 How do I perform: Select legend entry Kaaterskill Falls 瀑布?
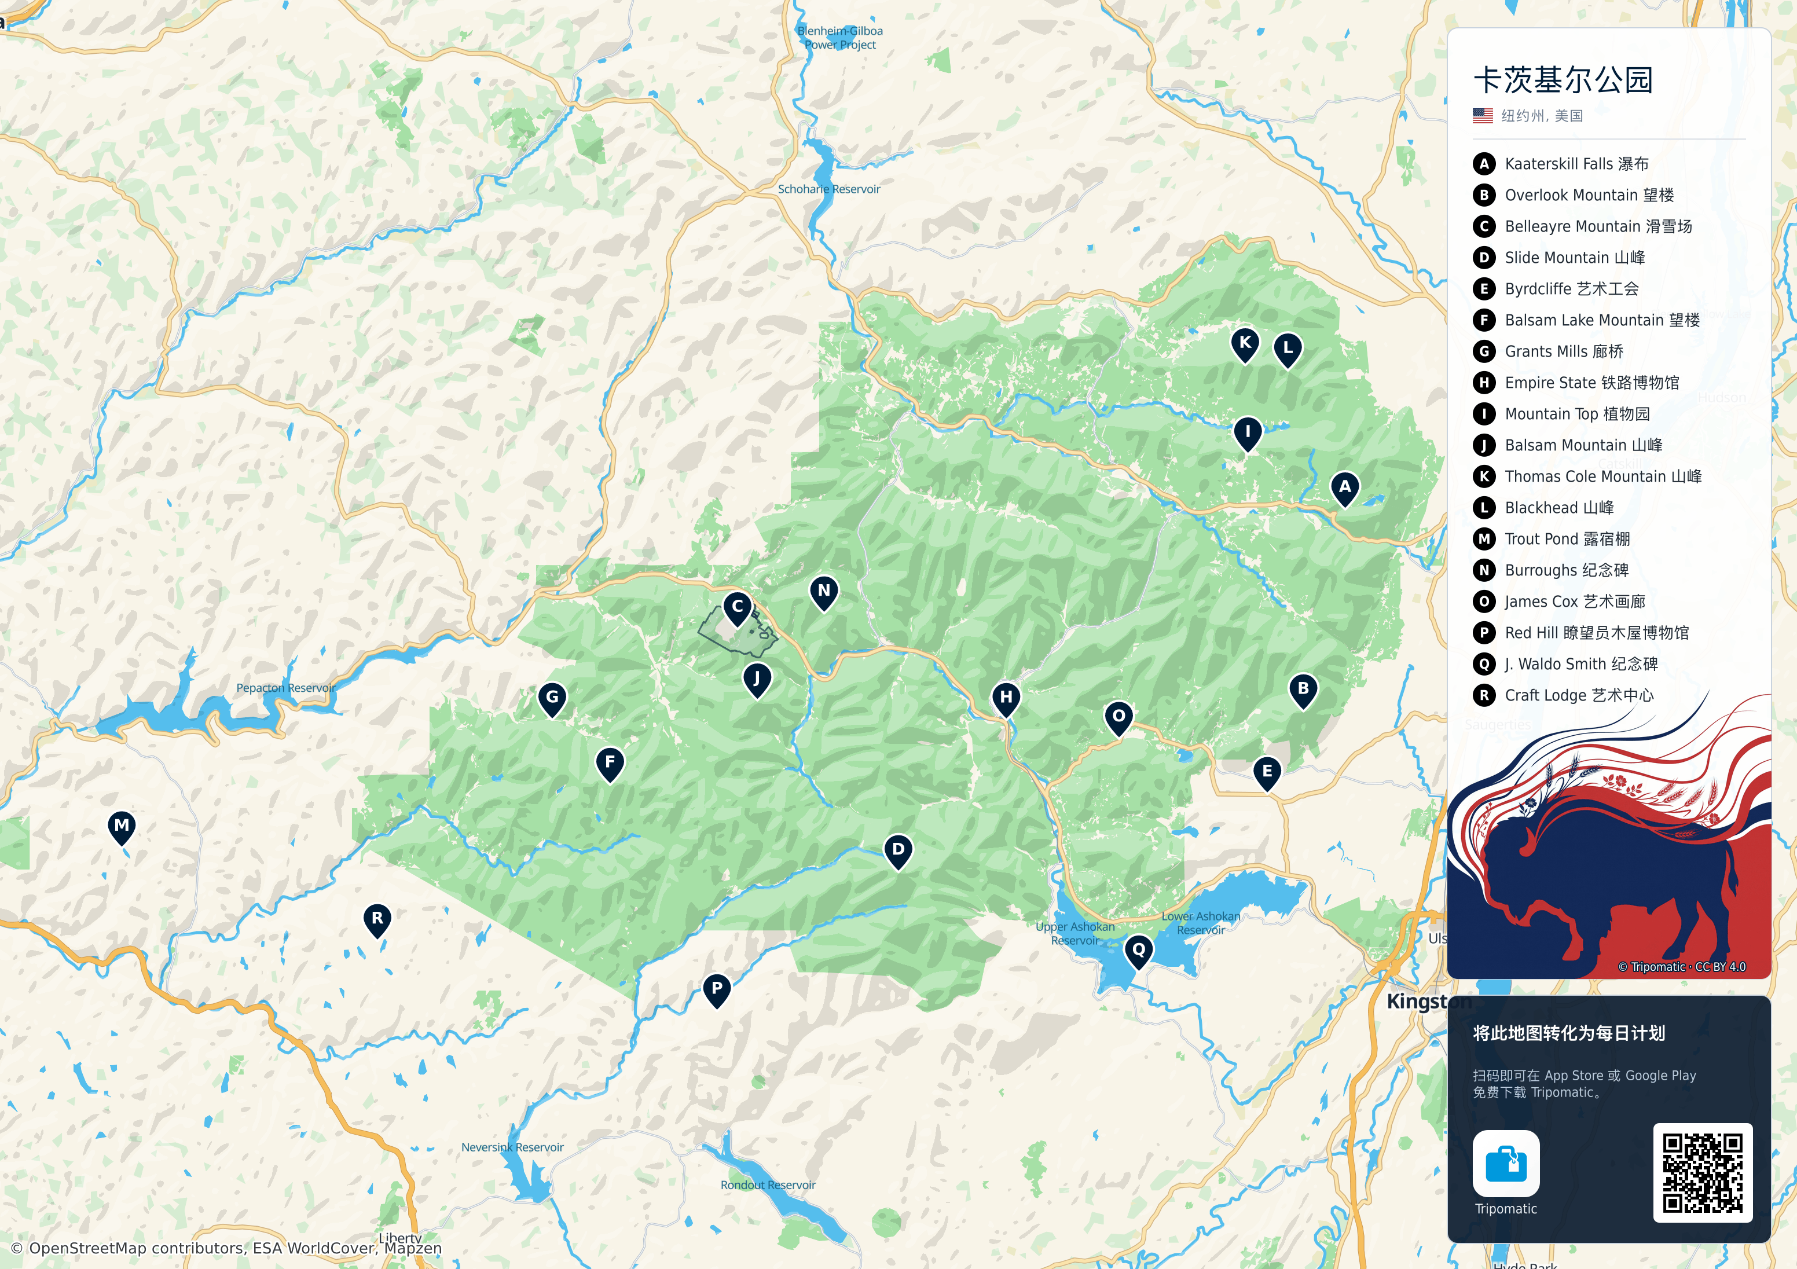(x=1561, y=164)
